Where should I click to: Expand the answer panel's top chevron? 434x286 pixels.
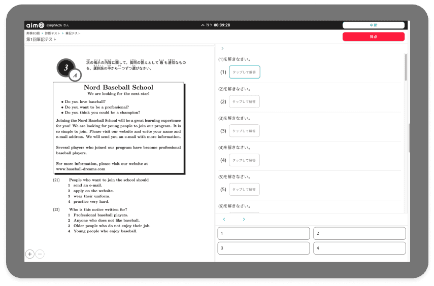pos(222,48)
